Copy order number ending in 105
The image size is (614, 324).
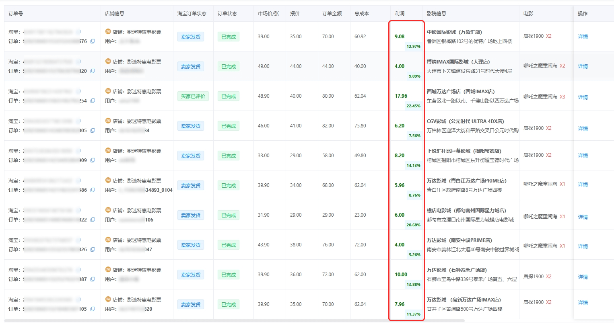[x=93, y=309]
